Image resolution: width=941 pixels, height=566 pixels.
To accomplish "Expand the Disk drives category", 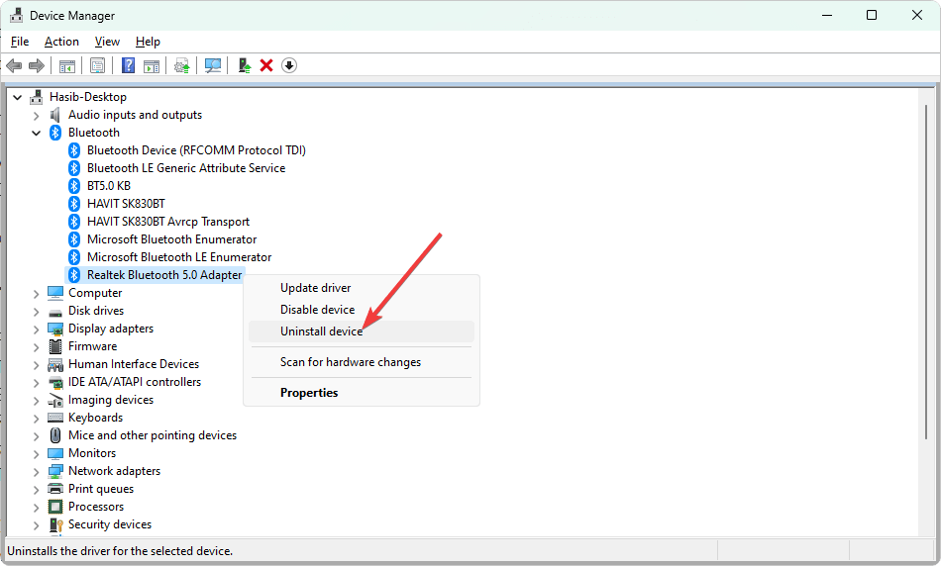I will [36, 311].
